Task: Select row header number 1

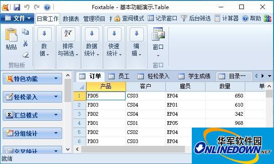Action: pyautogui.click(x=79, y=96)
